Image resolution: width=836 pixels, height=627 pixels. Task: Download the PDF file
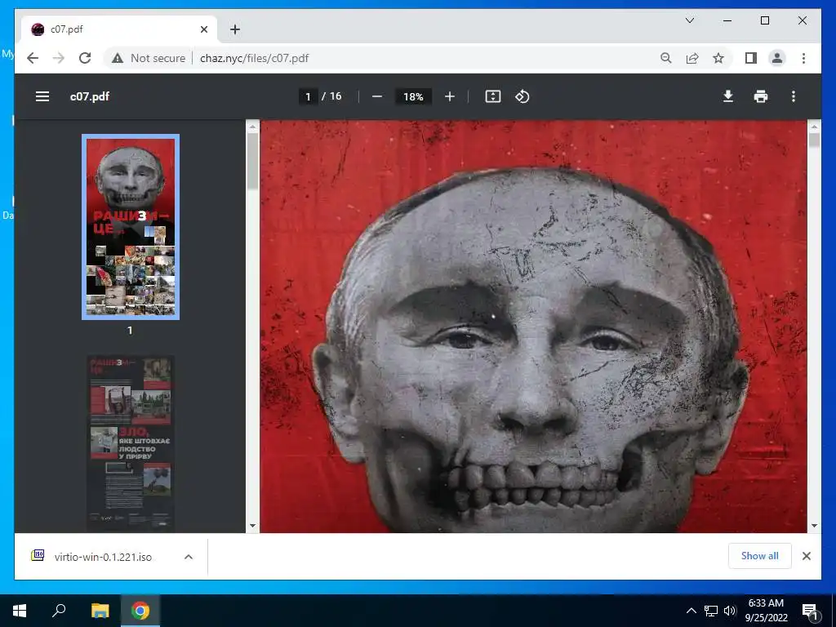[x=727, y=96]
